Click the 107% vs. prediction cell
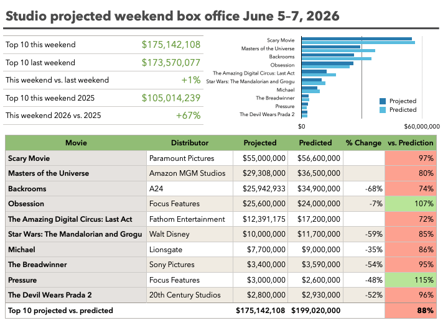This screenshot has width=448, height=323. click(410, 204)
